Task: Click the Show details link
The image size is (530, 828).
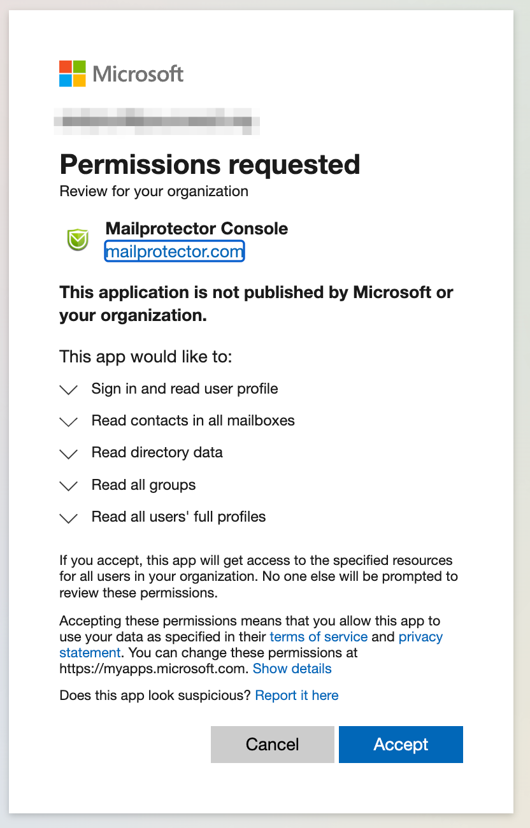Action: (x=292, y=669)
